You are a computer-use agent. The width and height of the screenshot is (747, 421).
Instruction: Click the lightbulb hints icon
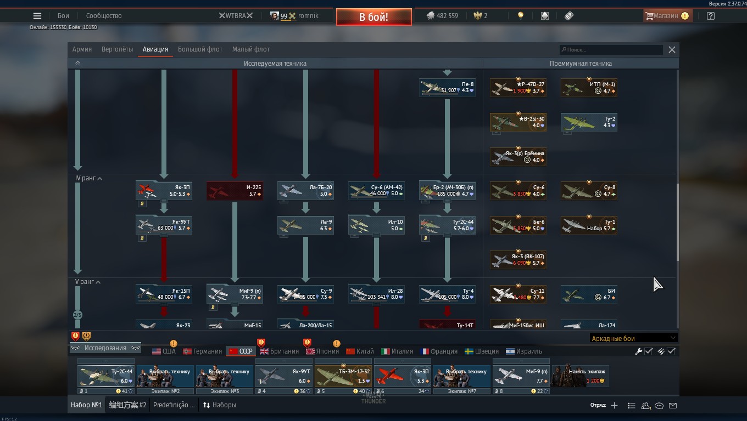coord(521,16)
